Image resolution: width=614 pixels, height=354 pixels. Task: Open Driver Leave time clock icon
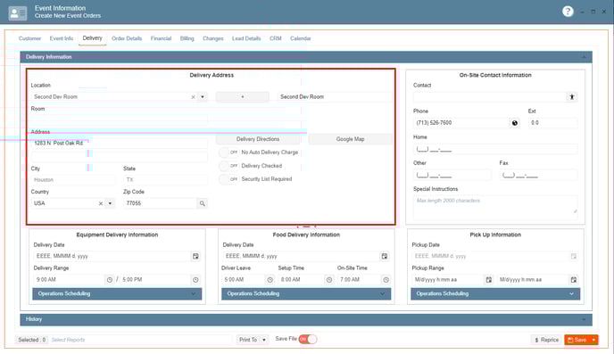pyautogui.click(x=270, y=280)
